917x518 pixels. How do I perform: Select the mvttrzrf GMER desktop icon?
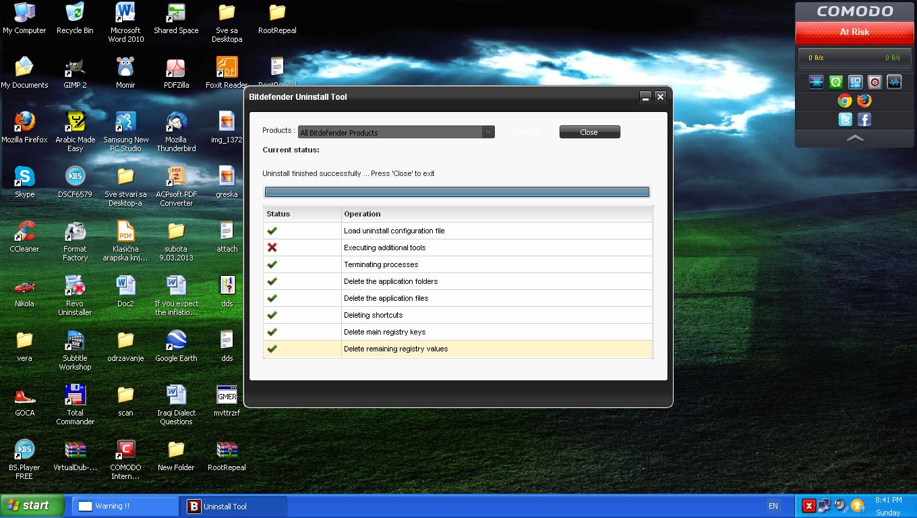pyautogui.click(x=227, y=401)
